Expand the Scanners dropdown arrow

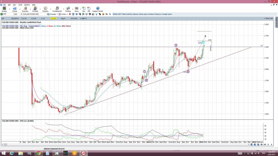click(30, 9)
